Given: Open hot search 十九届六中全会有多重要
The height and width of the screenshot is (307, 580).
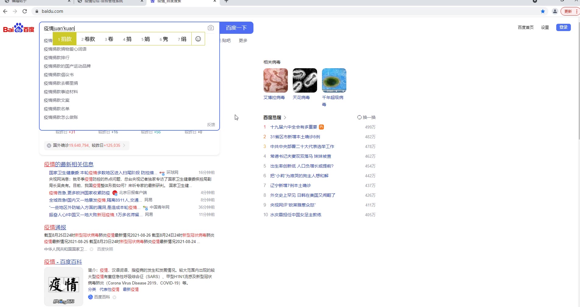Looking at the screenshot, I should coord(294,127).
